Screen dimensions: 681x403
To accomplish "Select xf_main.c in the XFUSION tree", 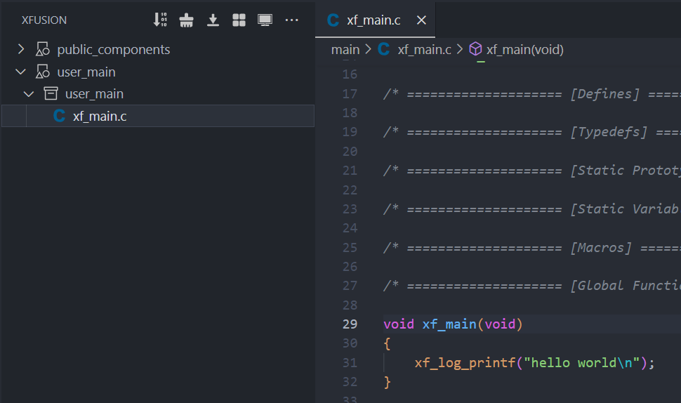I will [158, 116].
